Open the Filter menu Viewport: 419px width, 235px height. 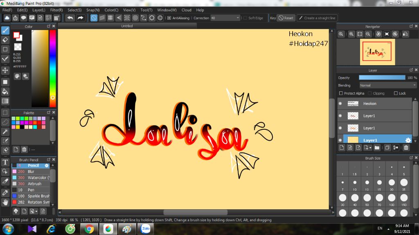56,10
